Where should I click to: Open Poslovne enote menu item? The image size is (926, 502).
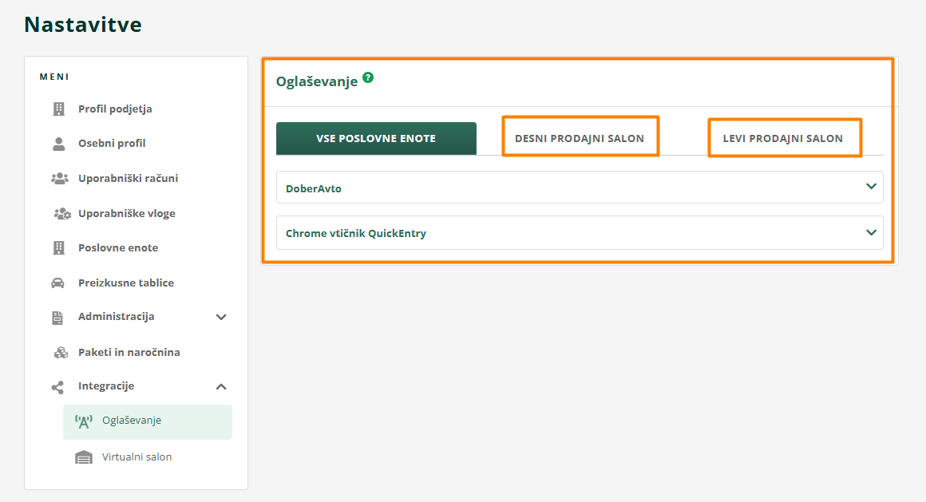coord(118,247)
